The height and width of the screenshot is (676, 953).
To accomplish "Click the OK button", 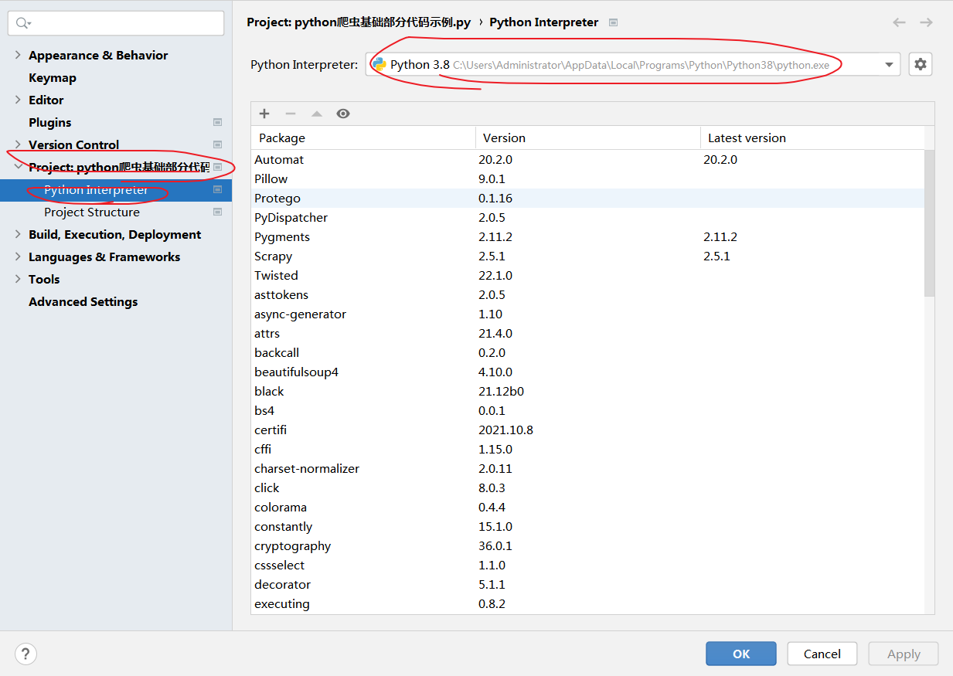I will [740, 654].
